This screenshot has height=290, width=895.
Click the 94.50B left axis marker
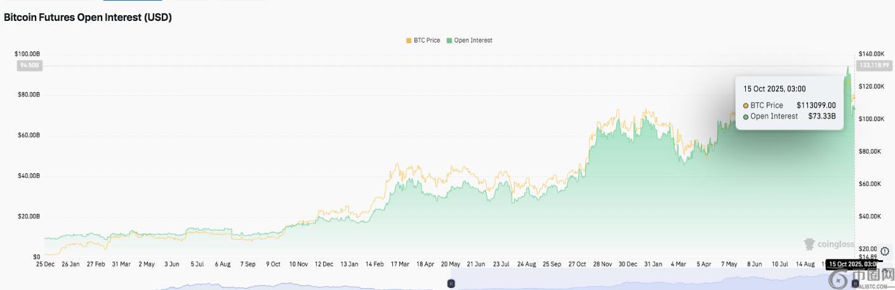(30, 65)
